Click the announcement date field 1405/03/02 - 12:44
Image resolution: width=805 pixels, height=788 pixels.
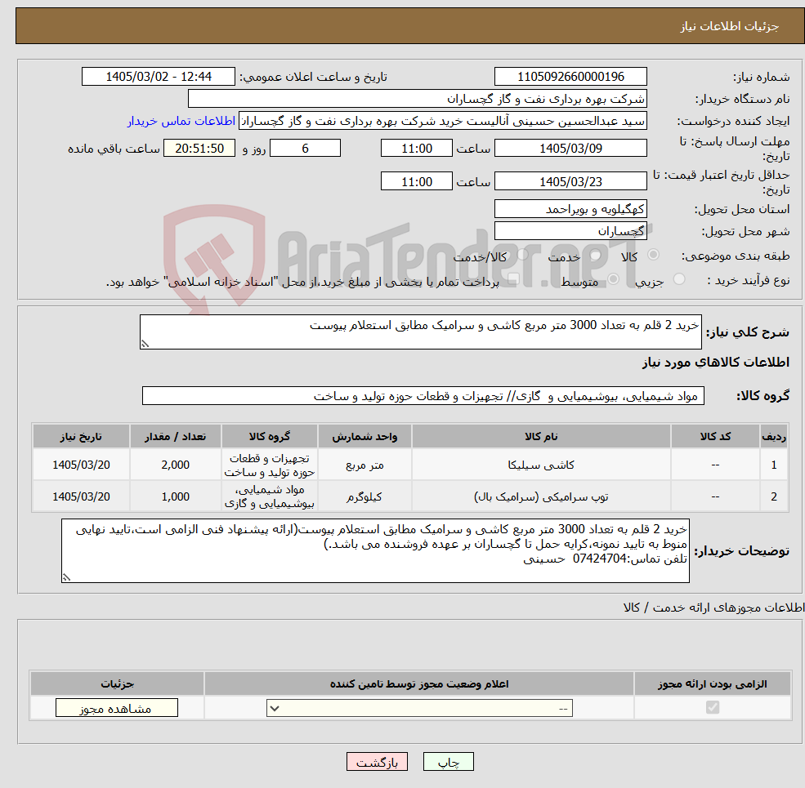pos(158,77)
